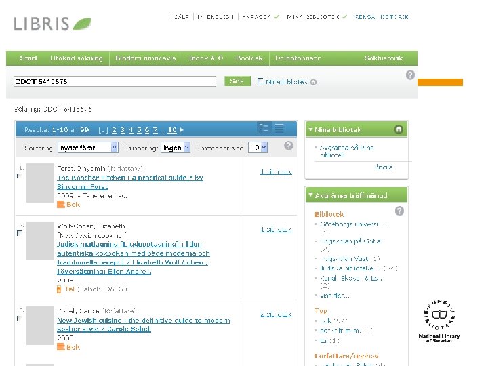Screen dimensions: 488x366
Task: Select checkbox for New Jewish cuisine result
Action: click(x=19, y=318)
